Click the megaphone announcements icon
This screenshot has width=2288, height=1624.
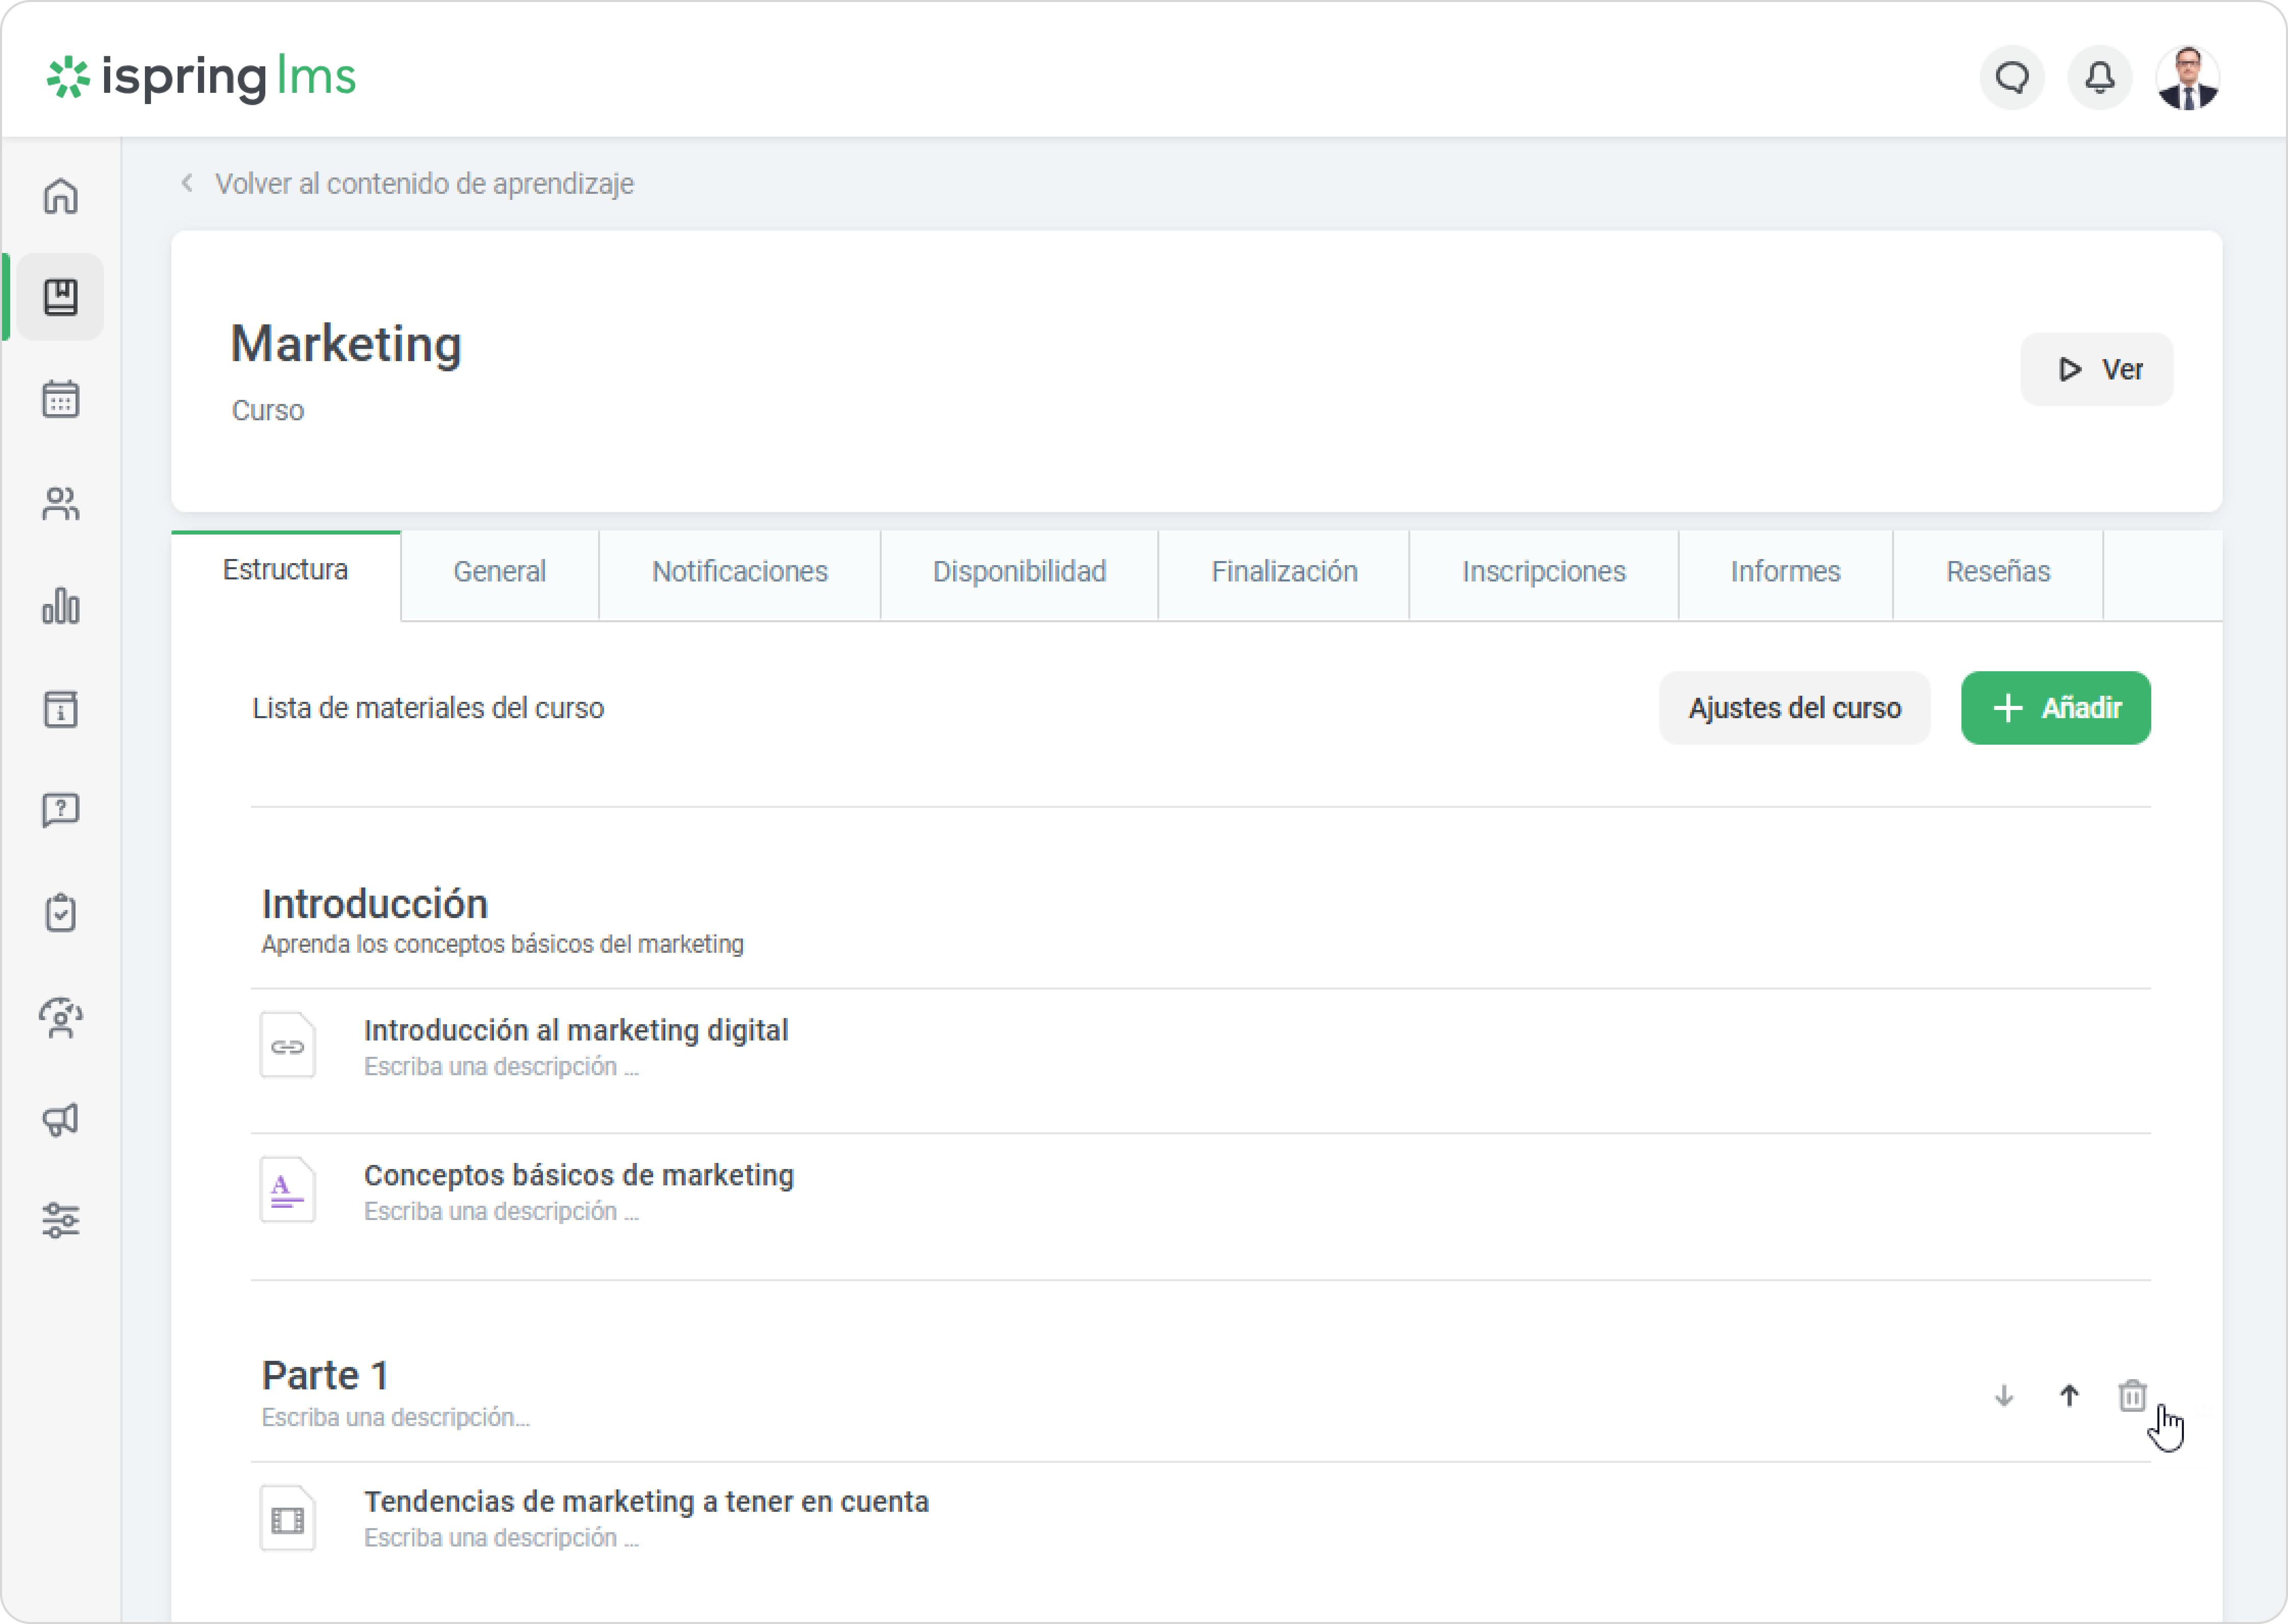pyautogui.click(x=61, y=1119)
